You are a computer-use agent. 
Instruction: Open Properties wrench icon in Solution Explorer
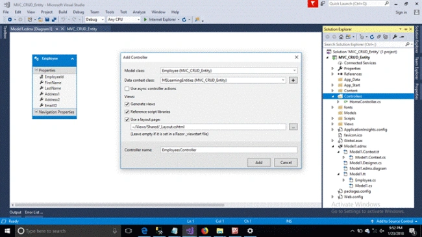395,37
